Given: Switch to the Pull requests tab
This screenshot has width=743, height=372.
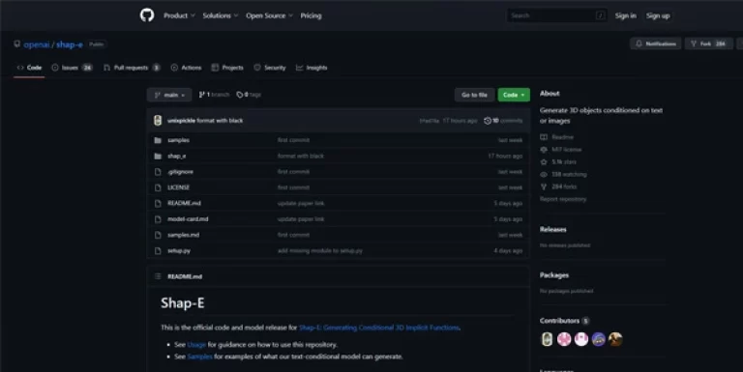Looking at the screenshot, I should point(132,68).
